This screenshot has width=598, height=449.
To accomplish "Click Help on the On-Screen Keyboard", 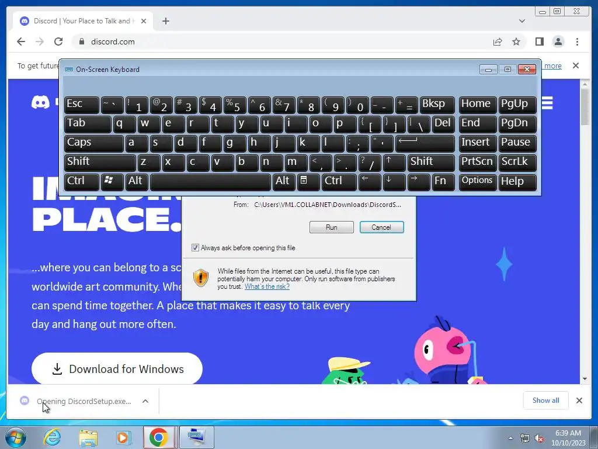I will pyautogui.click(x=517, y=182).
